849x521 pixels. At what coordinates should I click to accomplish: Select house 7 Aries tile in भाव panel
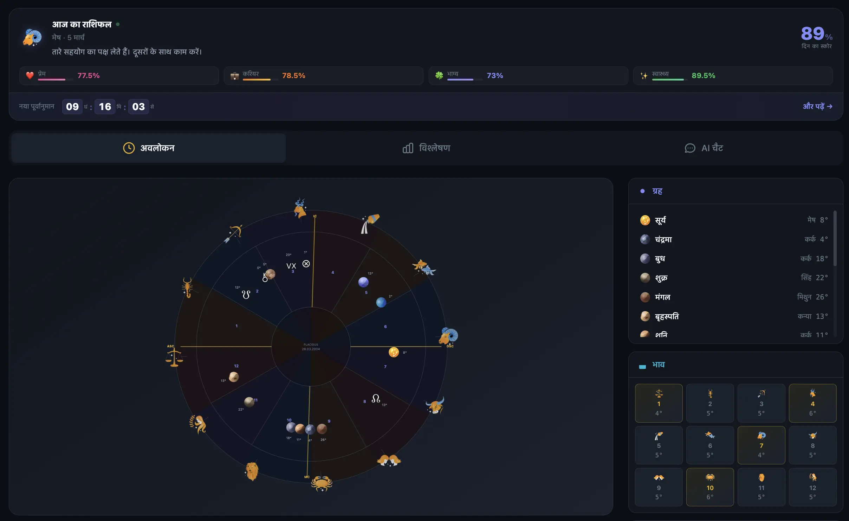(x=761, y=445)
